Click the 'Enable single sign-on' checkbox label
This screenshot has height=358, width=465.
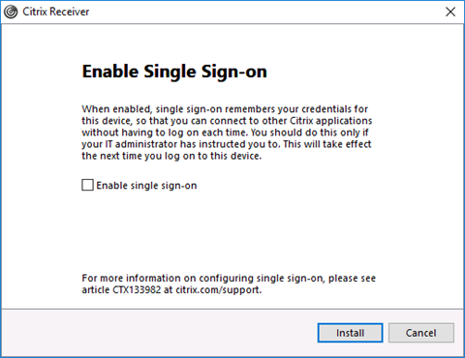(x=146, y=186)
